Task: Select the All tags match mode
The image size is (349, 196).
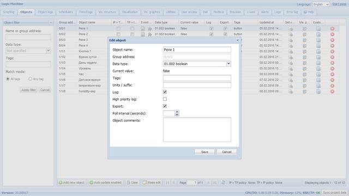Action: (x=8, y=79)
